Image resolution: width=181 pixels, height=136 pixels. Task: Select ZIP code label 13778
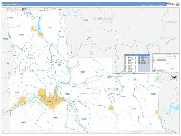[86, 20]
